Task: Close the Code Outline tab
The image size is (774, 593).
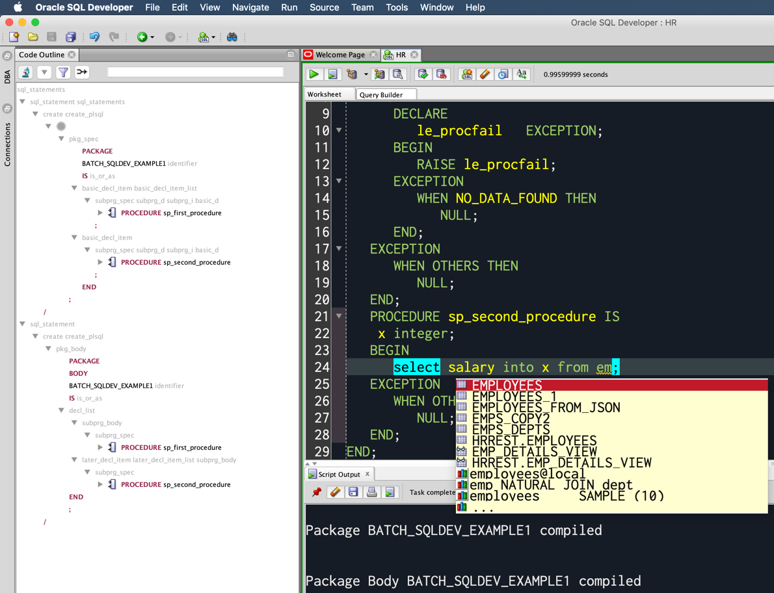Action: click(x=72, y=55)
